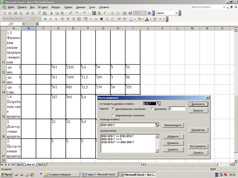This screenshot has width=238, height=178.
Task: Open the font color red A dropdown
Action: [x=150, y=19]
